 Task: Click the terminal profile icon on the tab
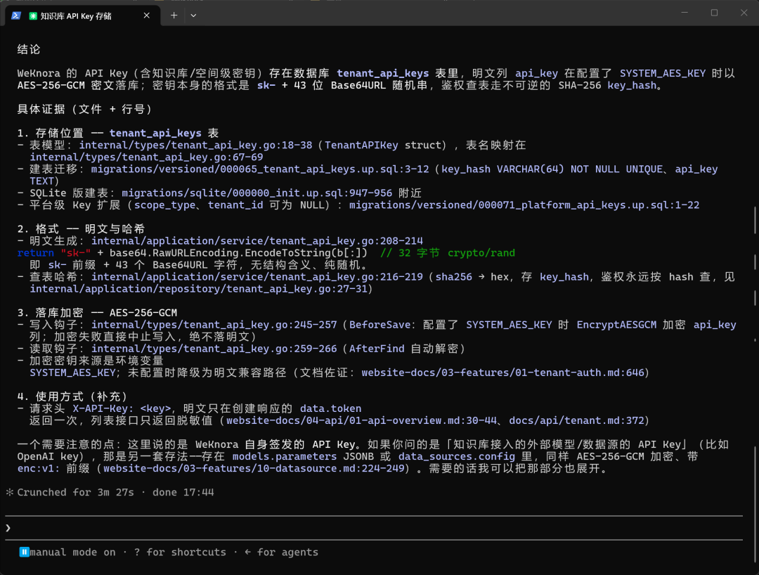[16, 15]
